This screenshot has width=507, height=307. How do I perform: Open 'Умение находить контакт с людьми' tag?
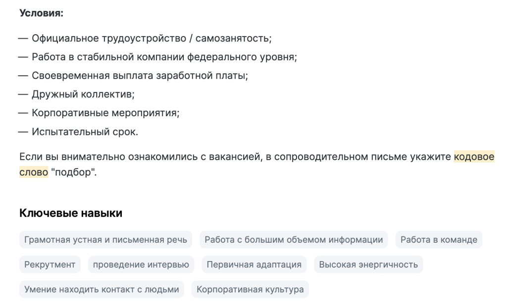coord(101,289)
